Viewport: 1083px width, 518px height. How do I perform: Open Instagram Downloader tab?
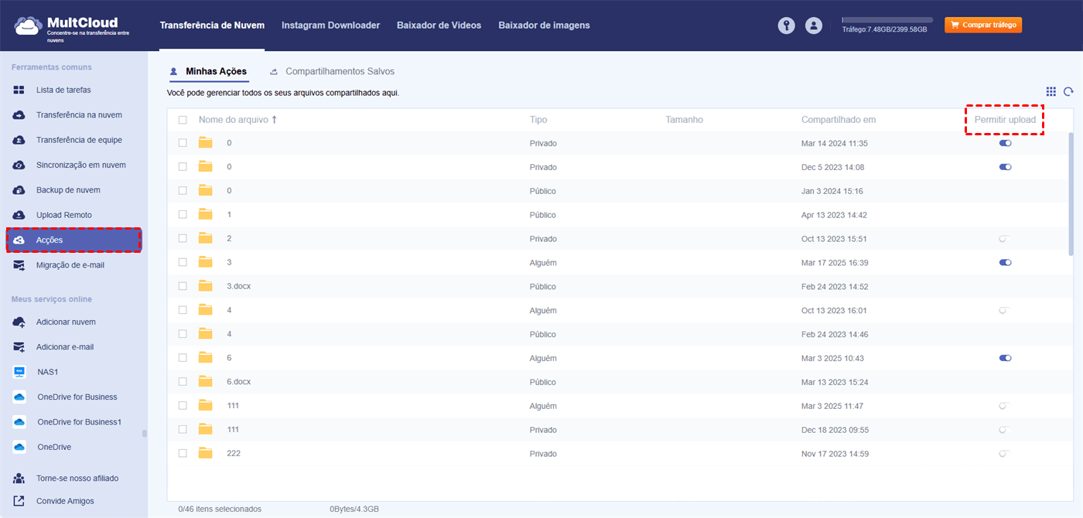pos(330,26)
